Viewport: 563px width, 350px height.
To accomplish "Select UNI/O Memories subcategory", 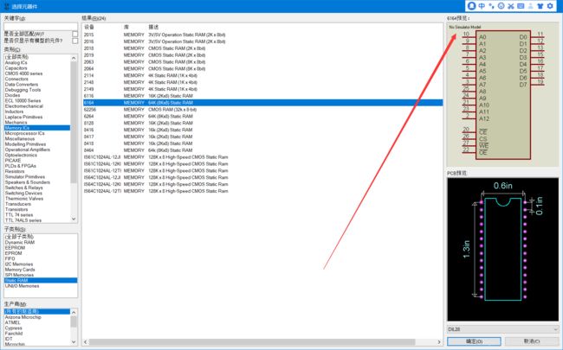I will pos(22,286).
